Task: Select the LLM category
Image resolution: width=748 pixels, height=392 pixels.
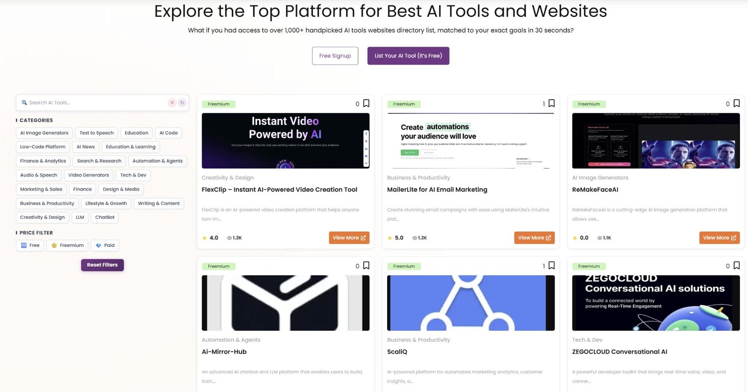Action: tap(80, 217)
